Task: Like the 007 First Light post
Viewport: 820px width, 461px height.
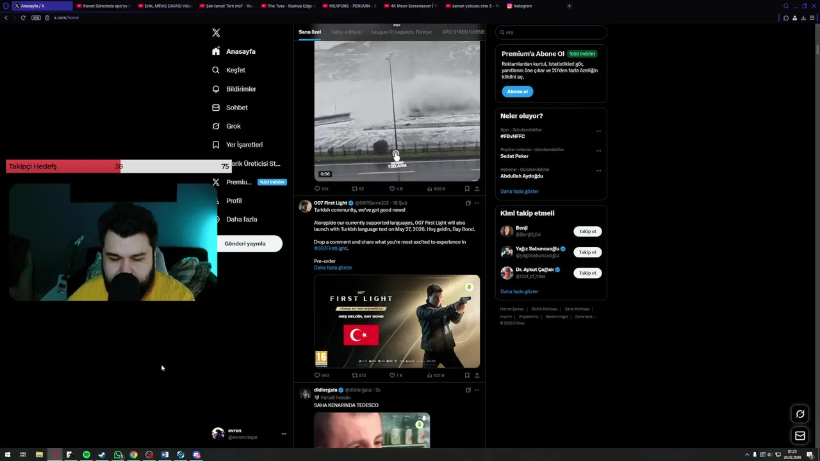Action: coord(395,375)
